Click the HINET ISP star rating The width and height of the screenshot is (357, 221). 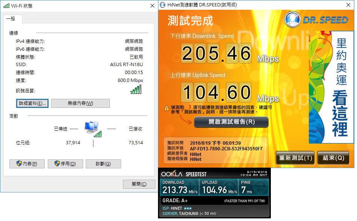[x=188, y=208]
